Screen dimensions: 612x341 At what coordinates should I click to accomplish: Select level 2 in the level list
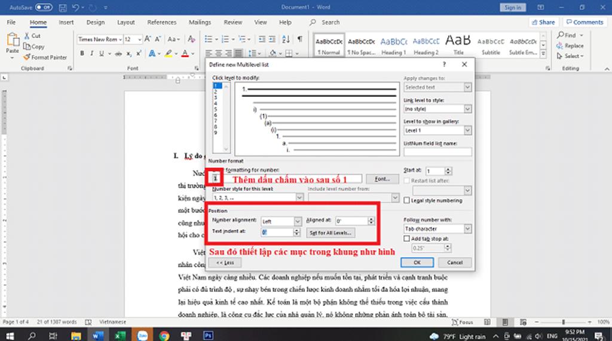215,92
